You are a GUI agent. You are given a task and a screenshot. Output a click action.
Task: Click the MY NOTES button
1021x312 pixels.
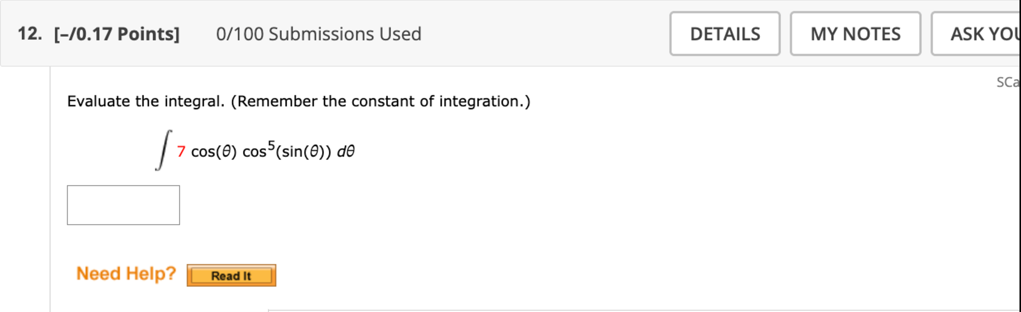[x=855, y=34]
